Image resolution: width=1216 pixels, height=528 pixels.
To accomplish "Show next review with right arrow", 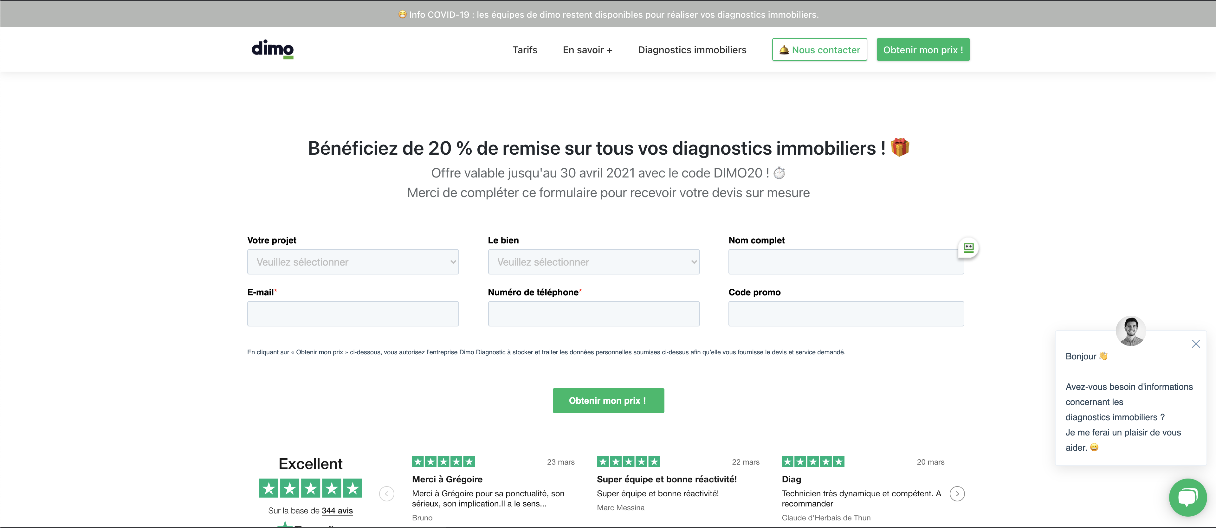I will (x=957, y=493).
